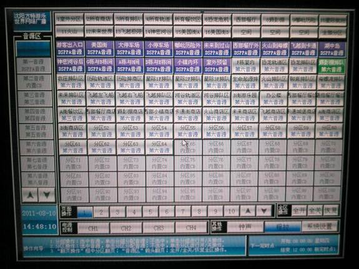
Task: Click the page-up arrow in the page operation bar
Action: [x=247, y=211]
